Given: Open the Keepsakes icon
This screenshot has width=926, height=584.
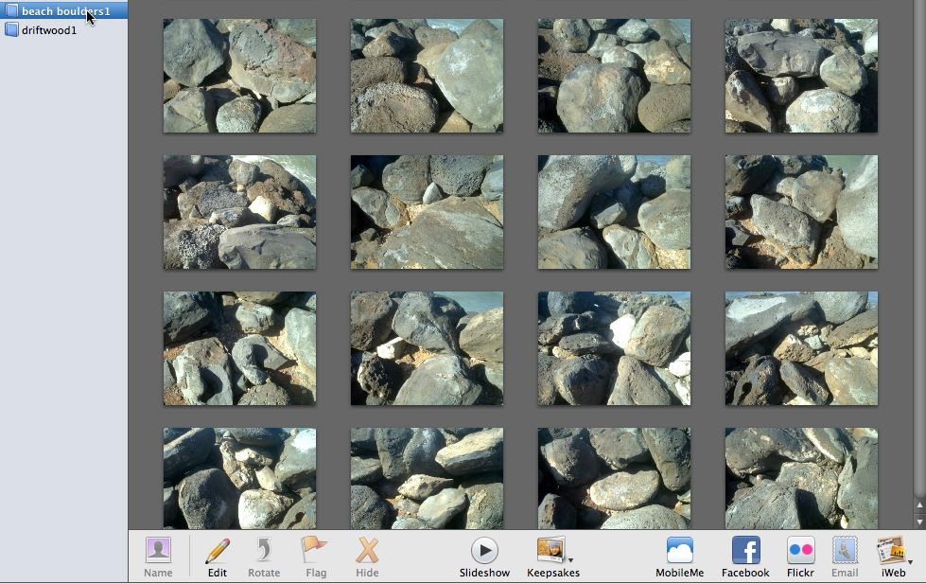Looking at the screenshot, I should [550, 550].
